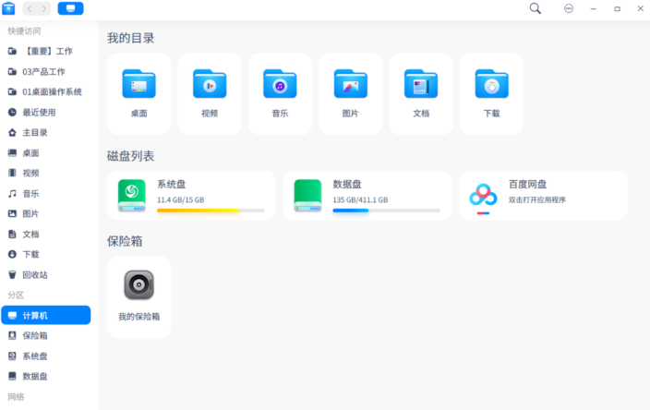Open 回收站 in the sidebar

(x=45, y=275)
